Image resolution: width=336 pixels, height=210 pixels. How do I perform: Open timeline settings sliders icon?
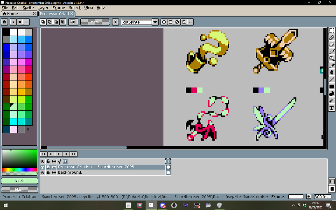(x=59, y=161)
